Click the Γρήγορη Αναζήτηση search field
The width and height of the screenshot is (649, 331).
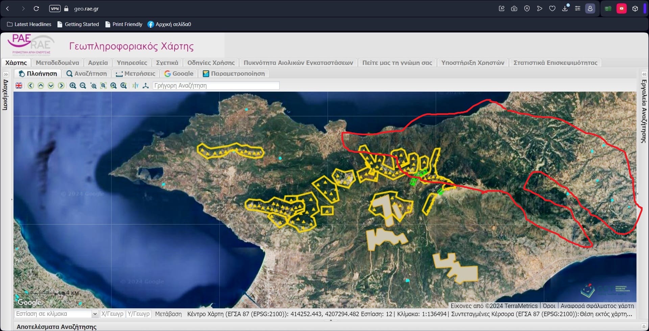point(216,86)
